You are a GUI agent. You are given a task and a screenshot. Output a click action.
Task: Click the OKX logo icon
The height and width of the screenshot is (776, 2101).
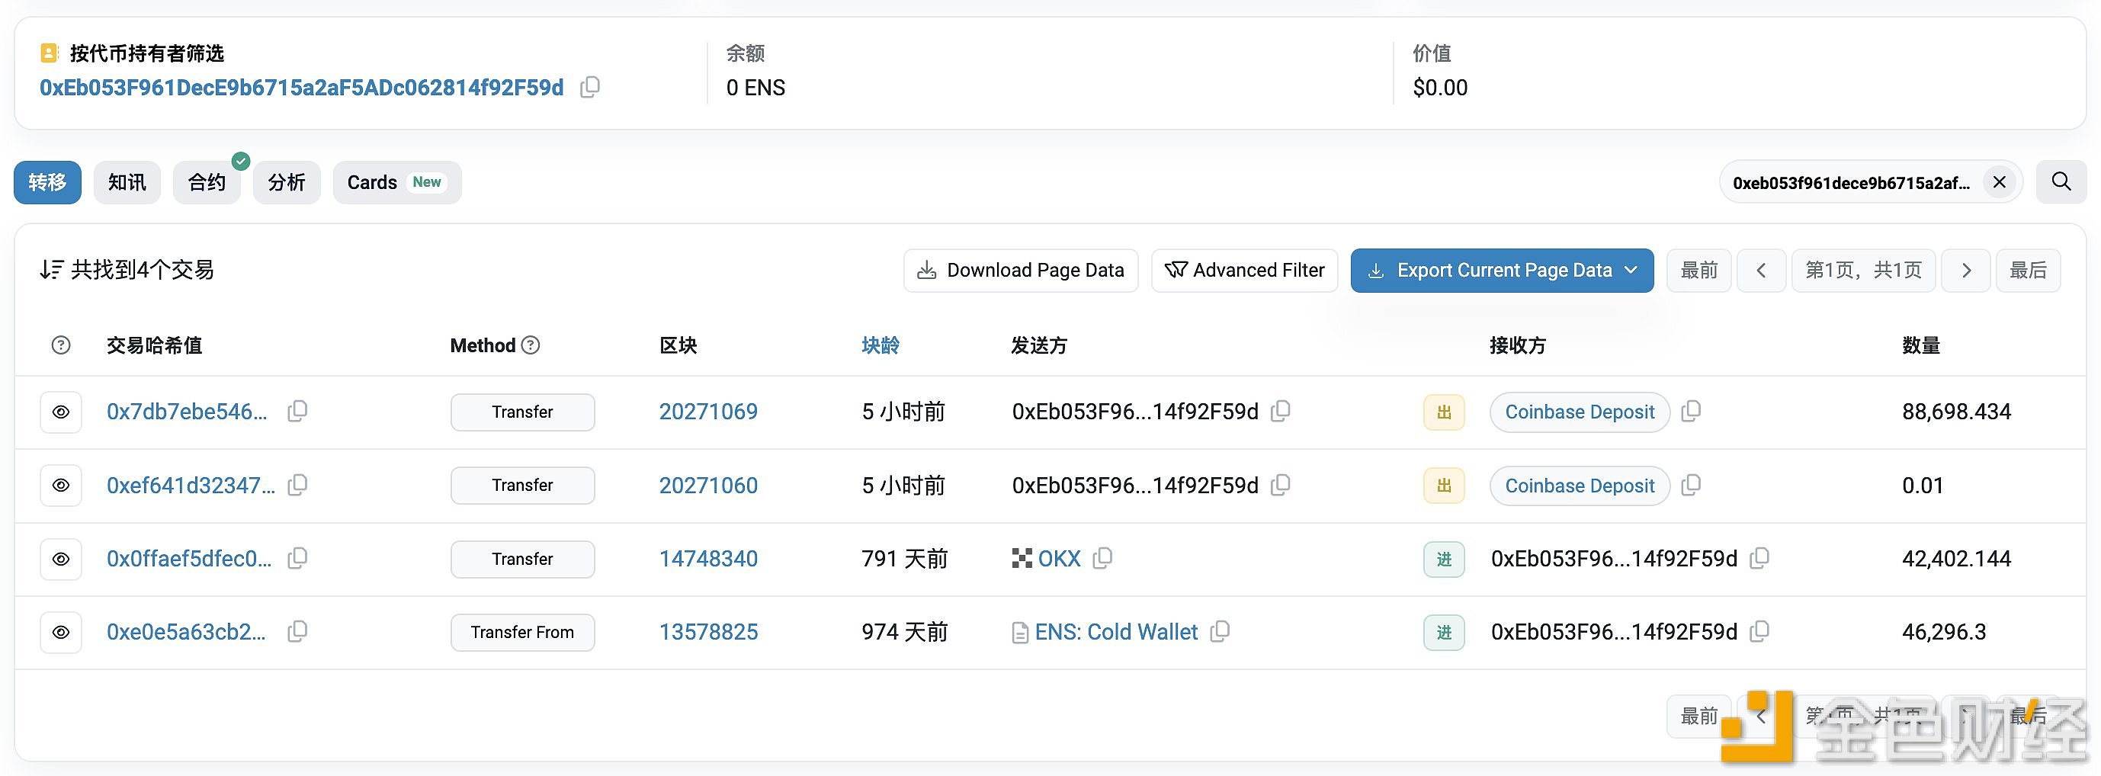click(1022, 558)
